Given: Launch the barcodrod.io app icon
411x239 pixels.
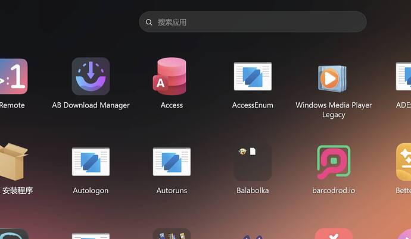Looking at the screenshot, I should click(334, 162).
